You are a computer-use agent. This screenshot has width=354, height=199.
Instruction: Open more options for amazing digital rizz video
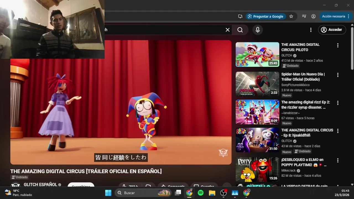338,103
